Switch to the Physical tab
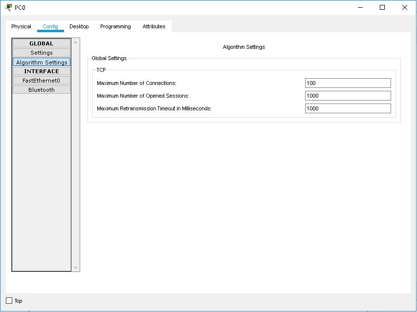The height and width of the screenshot is (312, 417). pyautogui.click(x=21, y=26)
